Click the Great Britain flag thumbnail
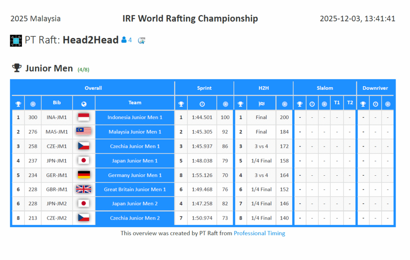Image resolution: width=410 pixels, height=260 pixels. tap(84, 189)
